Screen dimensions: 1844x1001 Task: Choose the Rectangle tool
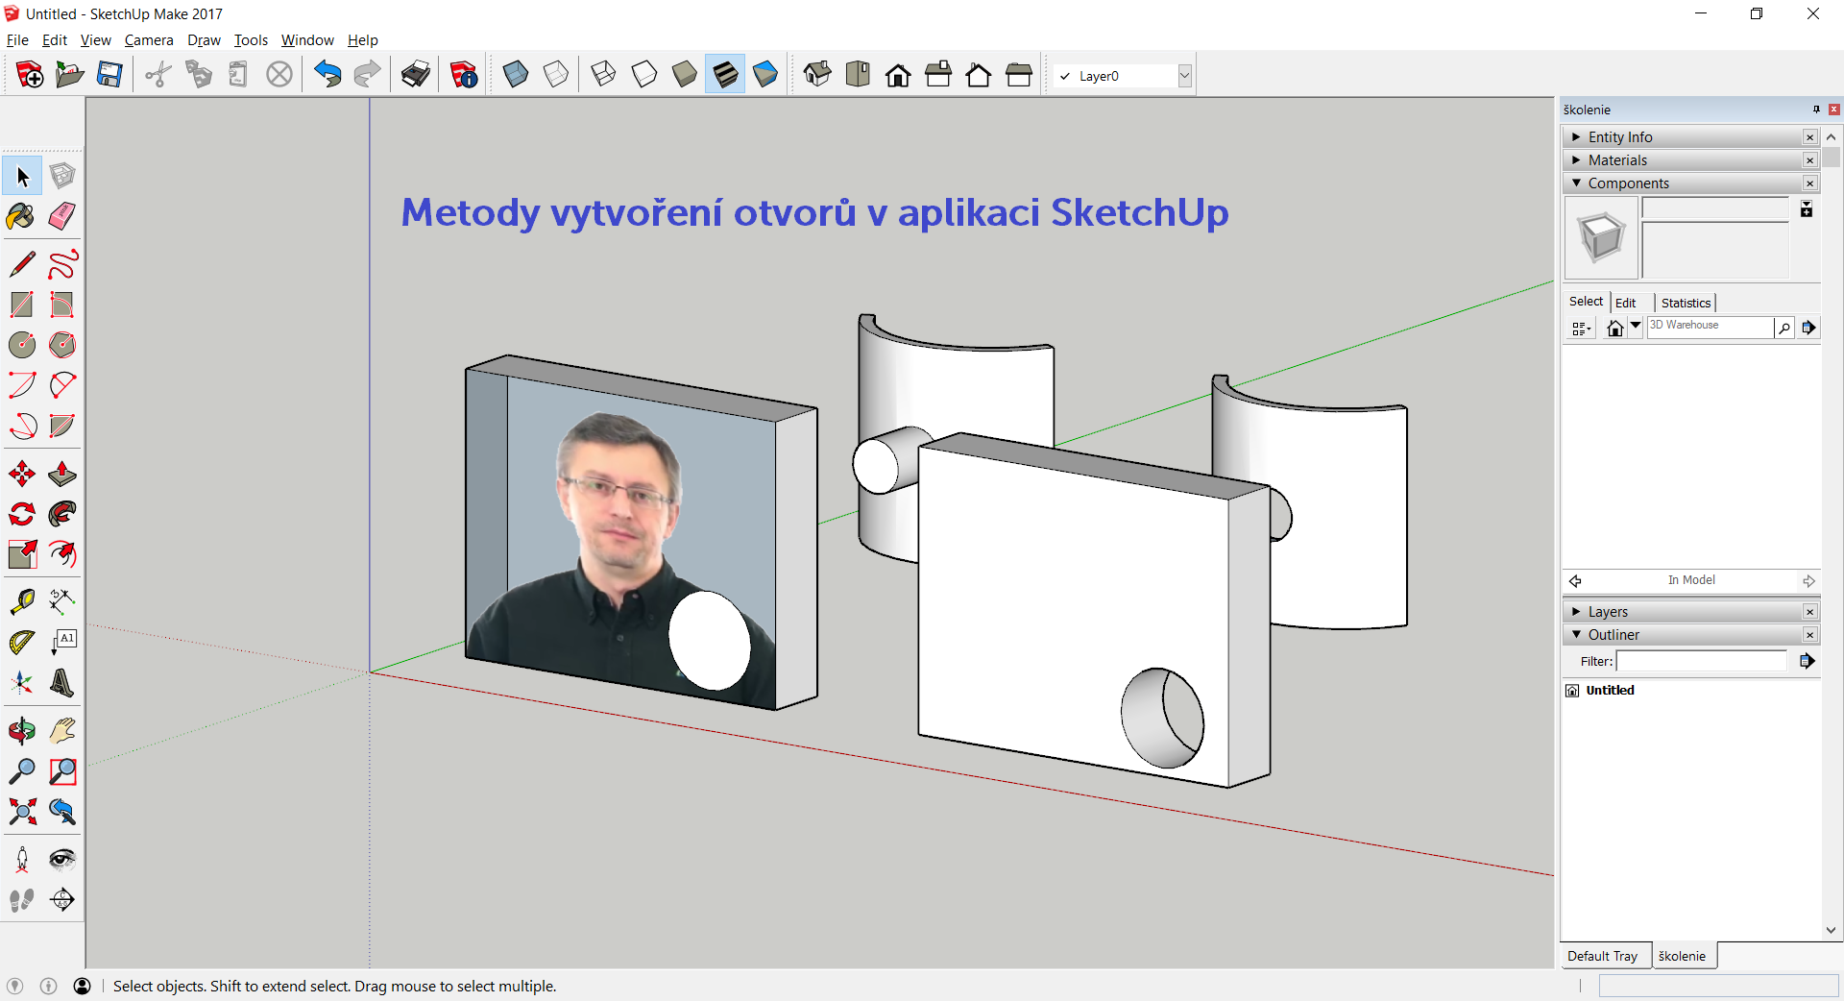22,305
